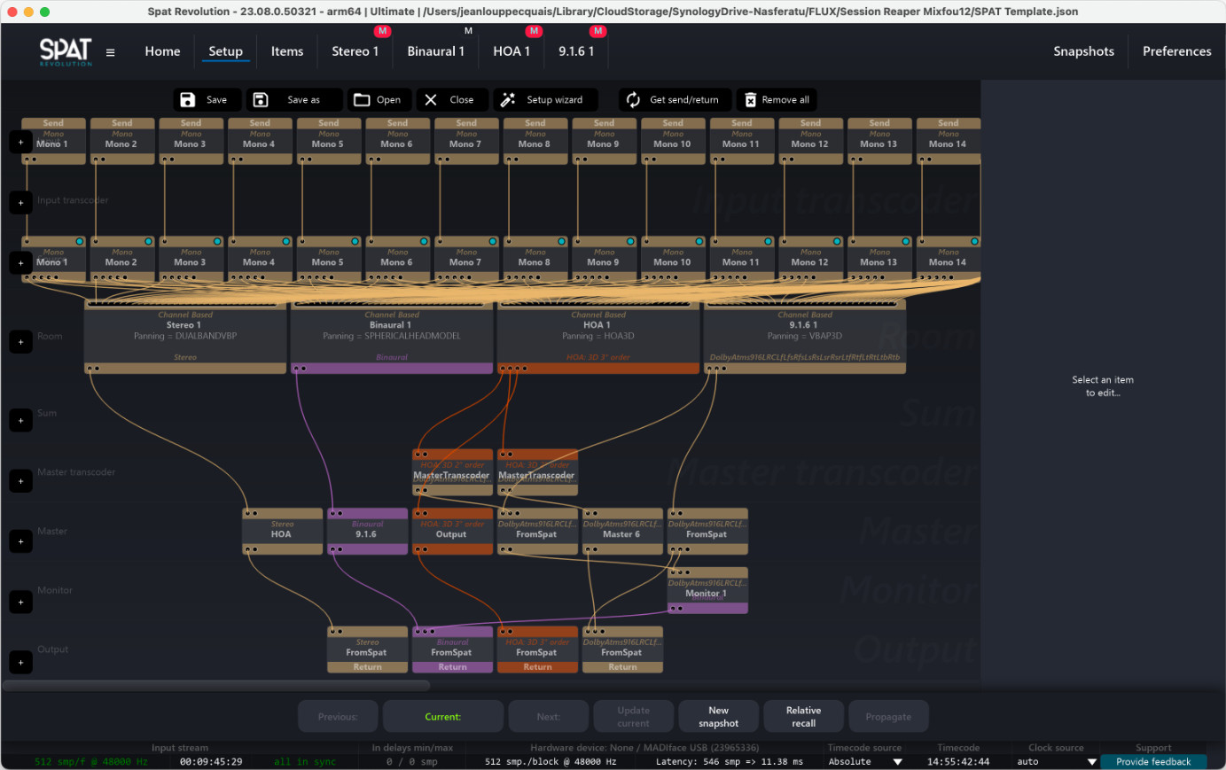
Task: Select the Stereo 1 DUALBANDVBP room block
Action: (x=185, y=337)
